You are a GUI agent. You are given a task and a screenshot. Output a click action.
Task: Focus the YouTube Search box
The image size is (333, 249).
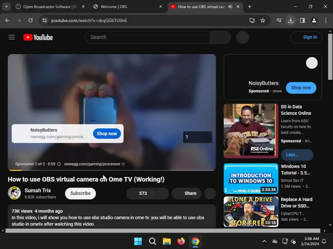(148, 37)
